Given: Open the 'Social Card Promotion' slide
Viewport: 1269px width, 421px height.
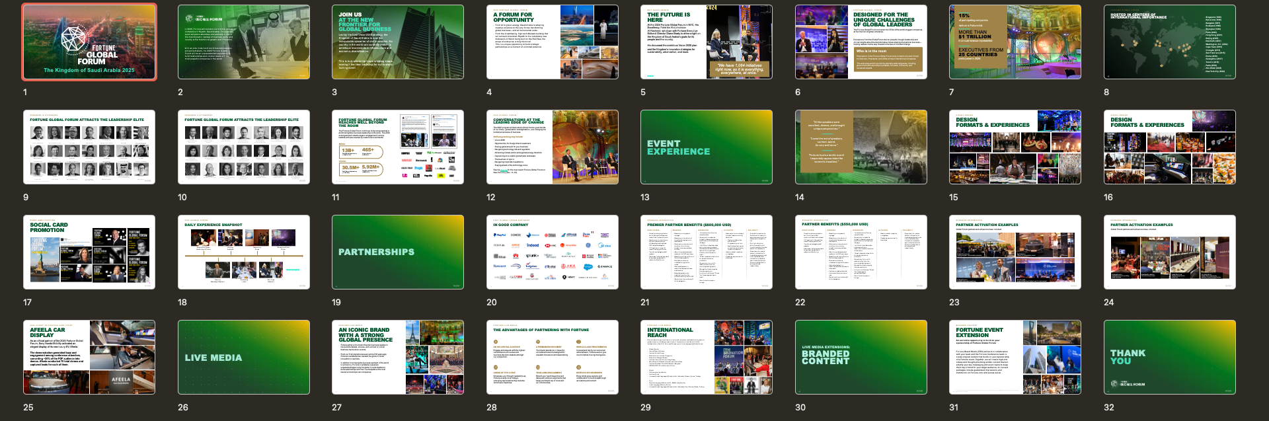Looking at the screenshot, I should [x=89, y=252].
